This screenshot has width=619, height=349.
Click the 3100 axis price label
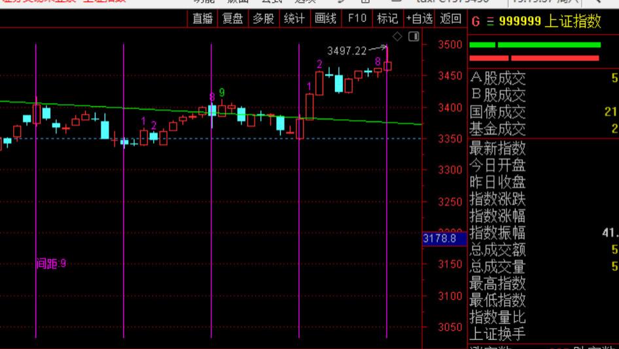(450, 296)
